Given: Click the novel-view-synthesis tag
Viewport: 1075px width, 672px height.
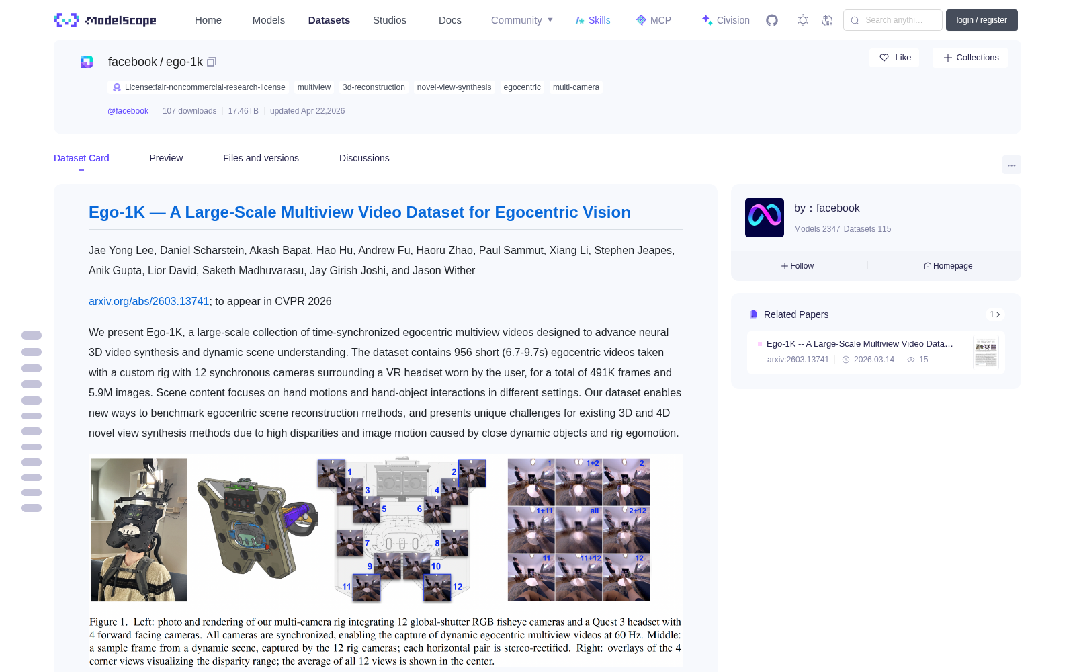Looking at the screenshot, I should click(454, 87).
